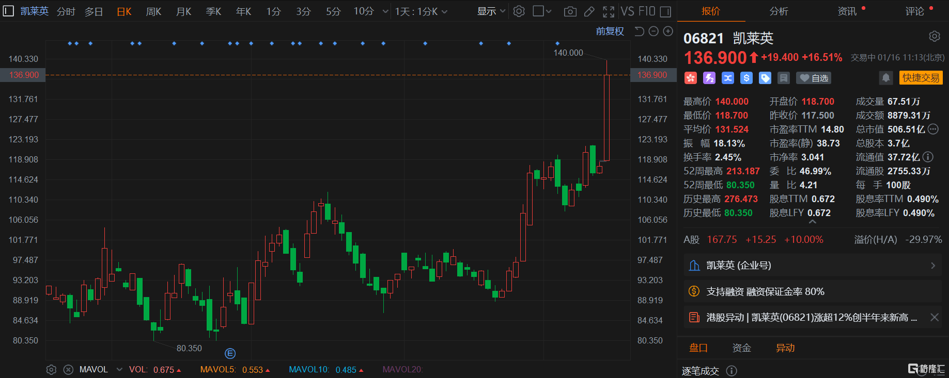Switch to 10分 minute chart
The height and width of the screenshot is (378, 949).
coord(364,11)
